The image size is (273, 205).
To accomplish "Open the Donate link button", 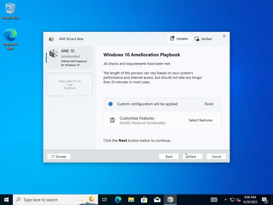I will [59, 156].
